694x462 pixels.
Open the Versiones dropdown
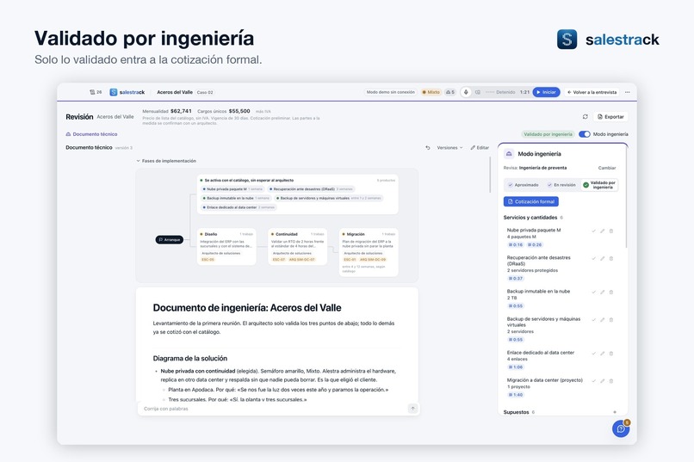pos(449,148)
